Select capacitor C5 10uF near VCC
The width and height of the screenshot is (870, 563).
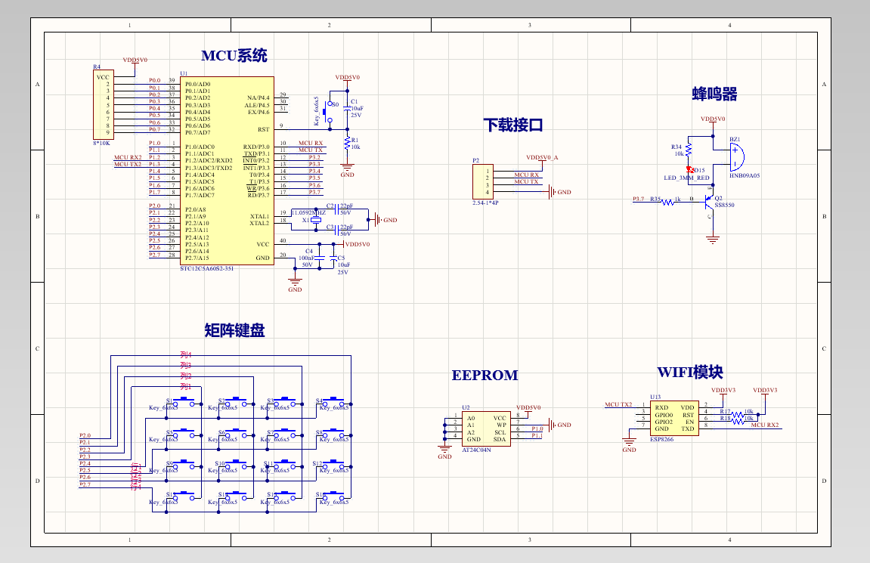point(333,258)
